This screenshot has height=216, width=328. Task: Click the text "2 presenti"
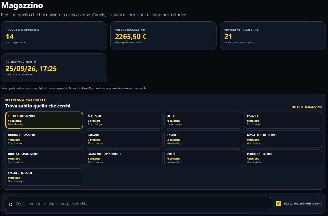point(94,121)
